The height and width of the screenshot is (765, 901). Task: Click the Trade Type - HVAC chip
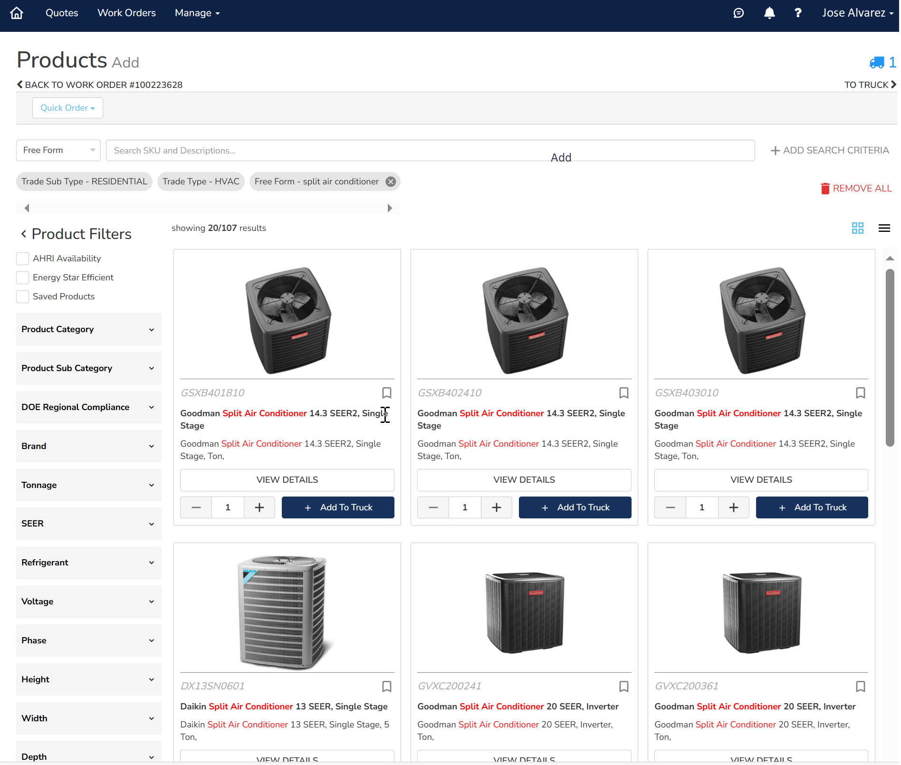tap(201, 182)
